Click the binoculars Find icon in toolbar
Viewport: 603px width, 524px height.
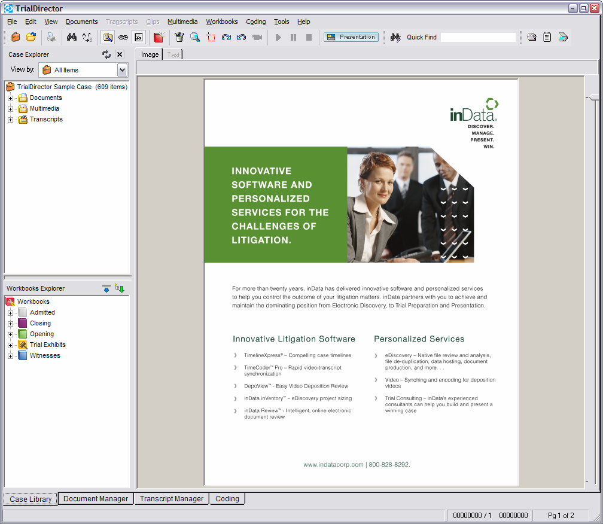click(x=72, y=37)
